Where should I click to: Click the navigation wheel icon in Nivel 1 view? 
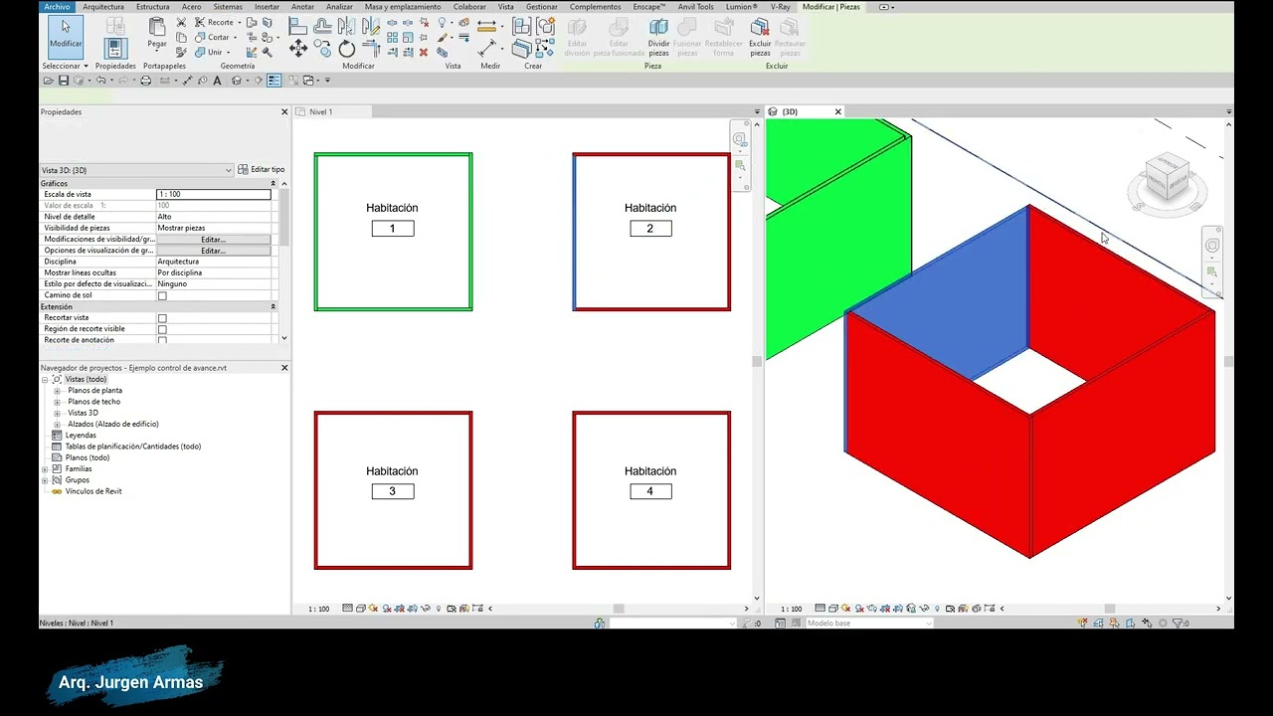click(x=739, y=139)
